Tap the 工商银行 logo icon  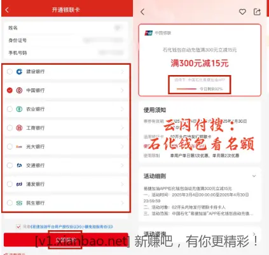point(19,128)
